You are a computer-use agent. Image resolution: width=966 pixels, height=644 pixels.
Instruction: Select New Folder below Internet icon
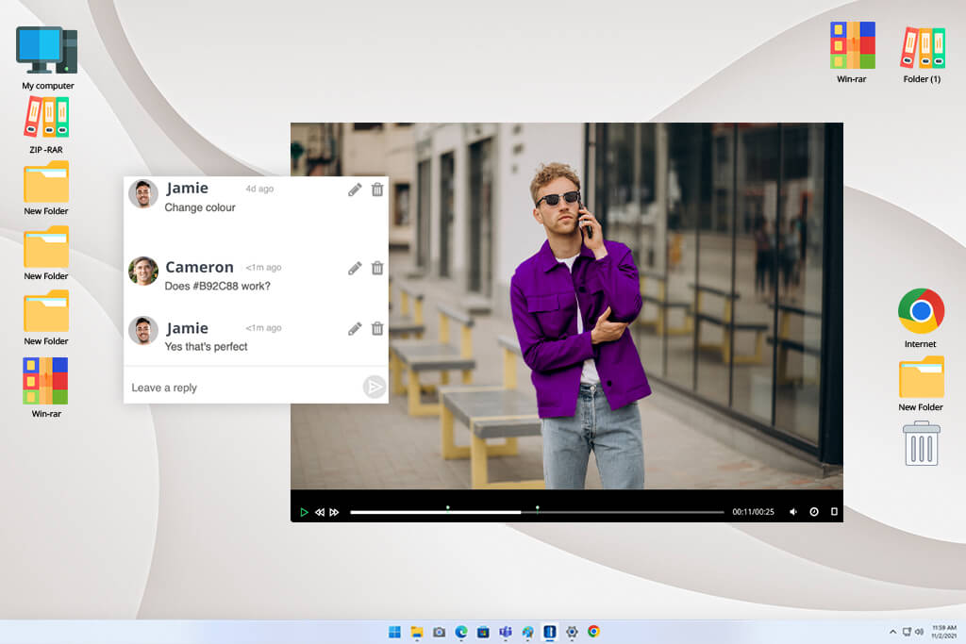pos(921,384)
